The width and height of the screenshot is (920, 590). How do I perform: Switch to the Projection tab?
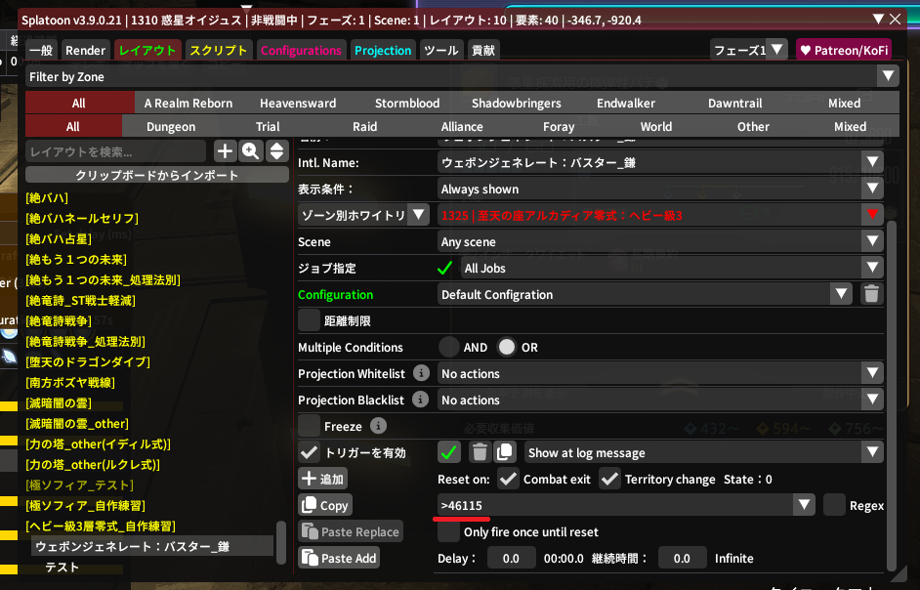click(x=383, y=50)
